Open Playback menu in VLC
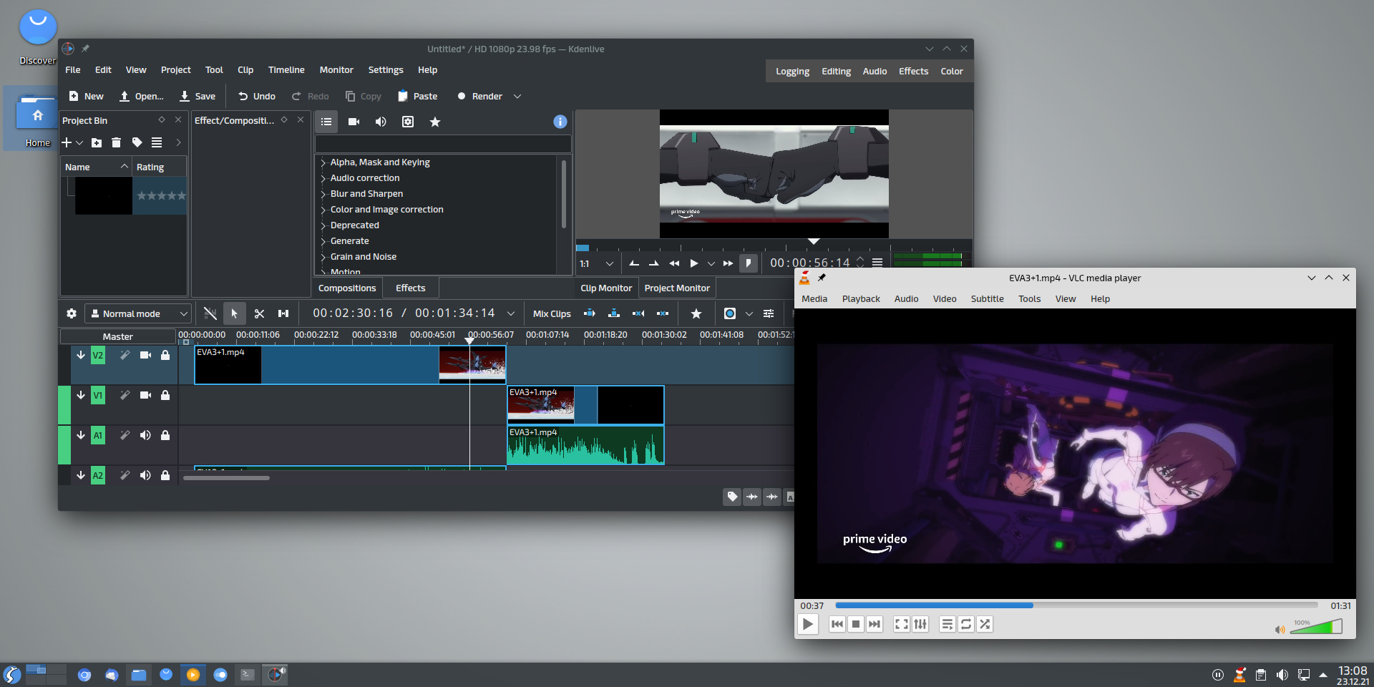The width and height of the screenshot is (1374, 687). point(861,298)
